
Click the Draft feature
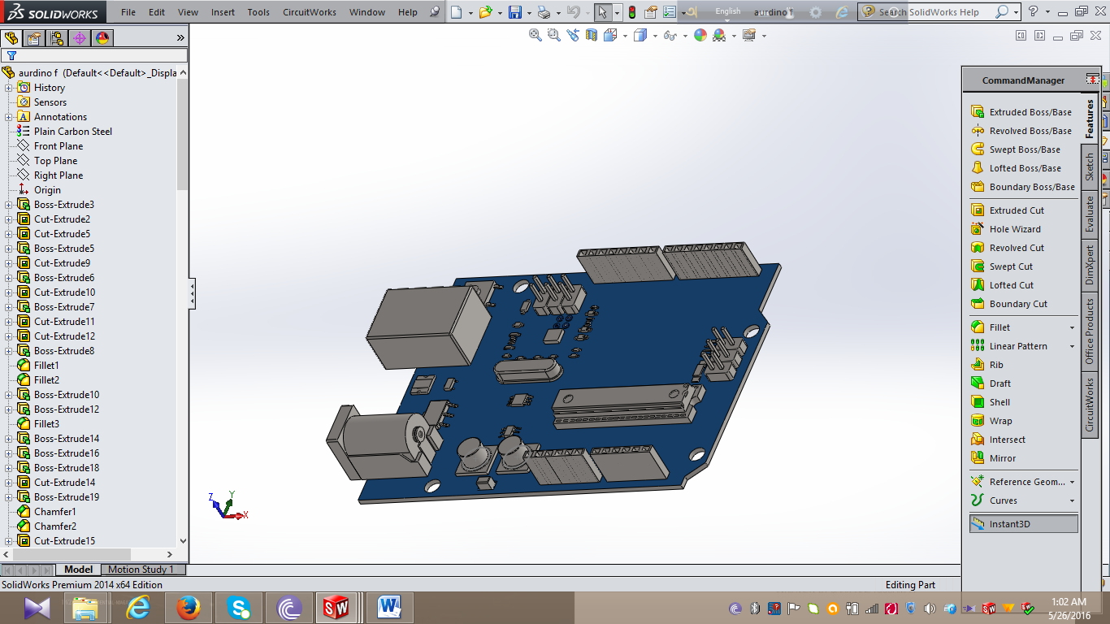991,383
